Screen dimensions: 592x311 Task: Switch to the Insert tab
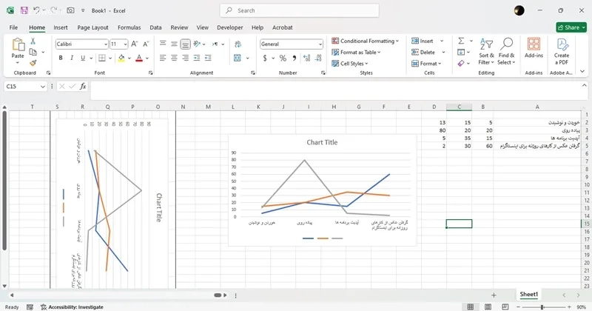pyautogui.click(x=61, y=27)
